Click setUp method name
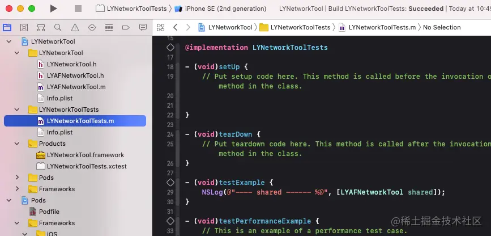 click(229, 67)
